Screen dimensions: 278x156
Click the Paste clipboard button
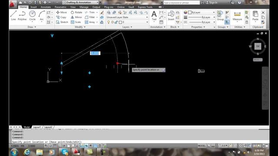click(x=255, y=16)
